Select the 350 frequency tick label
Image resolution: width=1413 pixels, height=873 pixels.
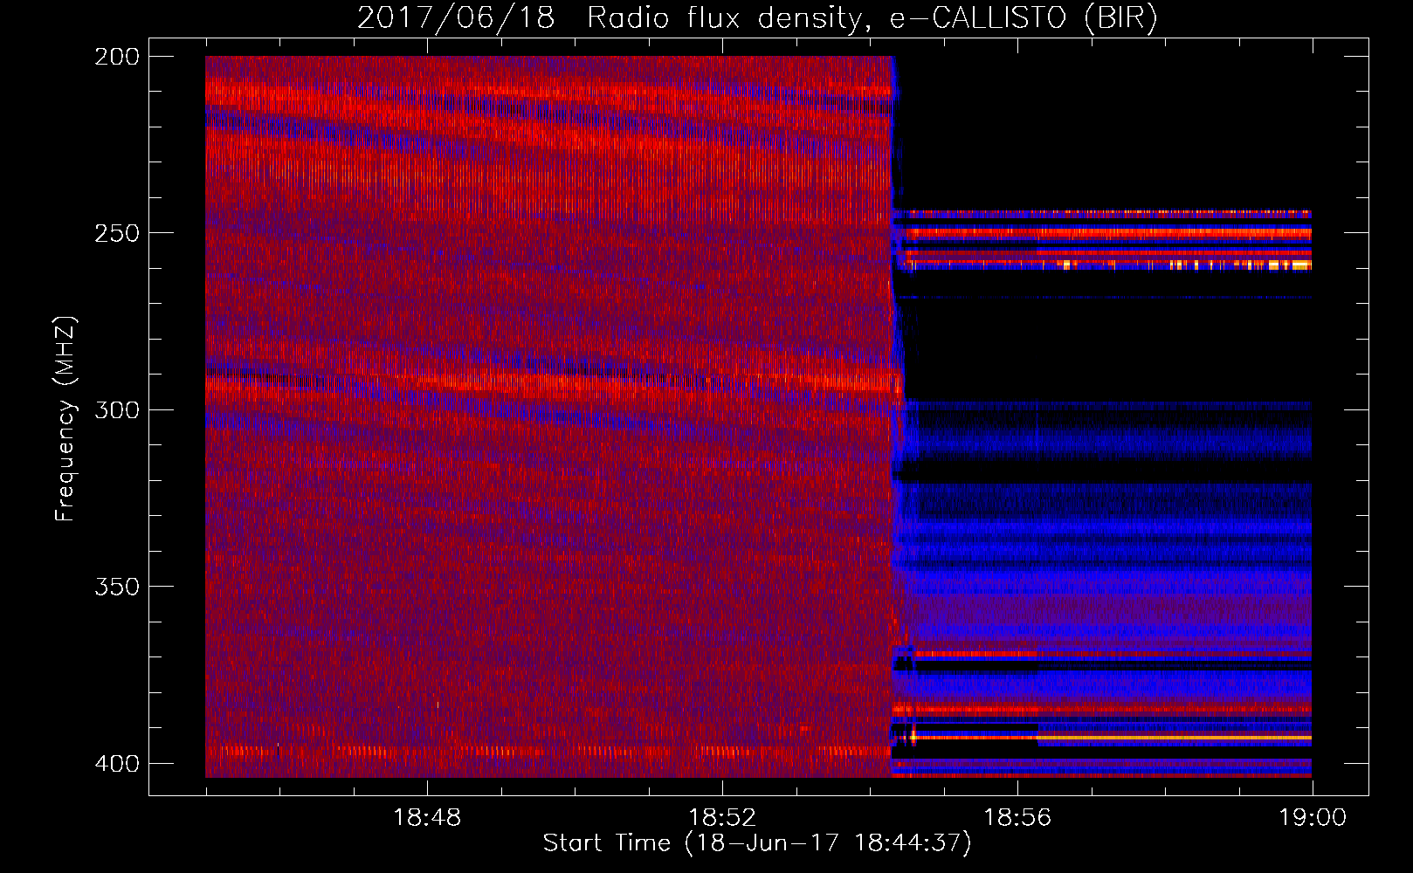[x=117, y=586]
